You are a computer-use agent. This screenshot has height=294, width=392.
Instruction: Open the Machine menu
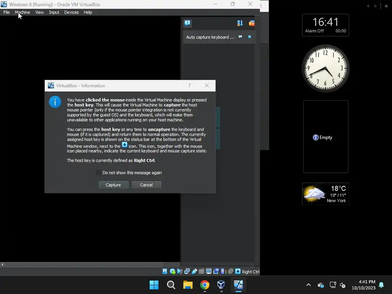click(x=23, y=12)
